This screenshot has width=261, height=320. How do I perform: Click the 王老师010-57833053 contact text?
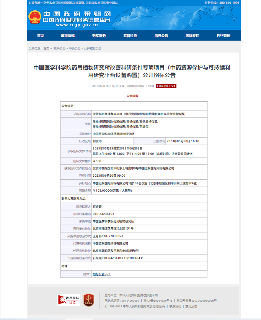click(108, 236)
